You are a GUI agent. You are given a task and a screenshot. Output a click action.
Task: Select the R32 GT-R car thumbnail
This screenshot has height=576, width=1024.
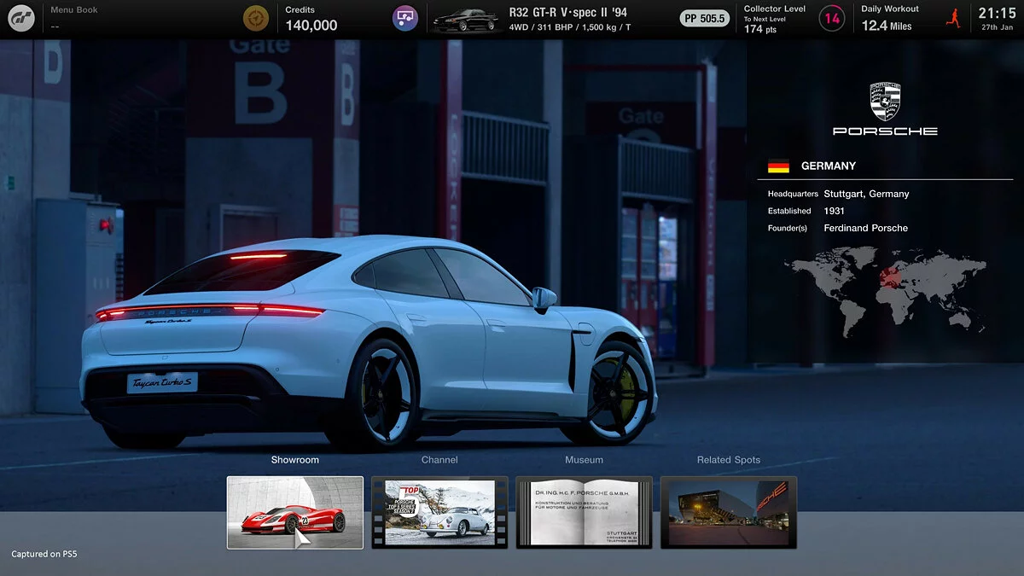tap(465, 17)
